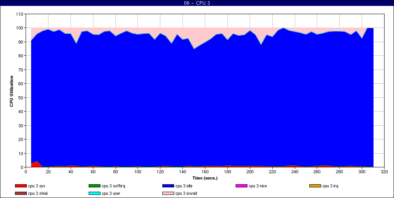
Task: Click the iowait dip near 150 seconds
Action: 194,38
